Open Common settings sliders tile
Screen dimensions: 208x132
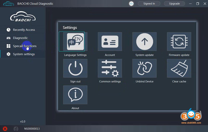click(x=110, y=68)
